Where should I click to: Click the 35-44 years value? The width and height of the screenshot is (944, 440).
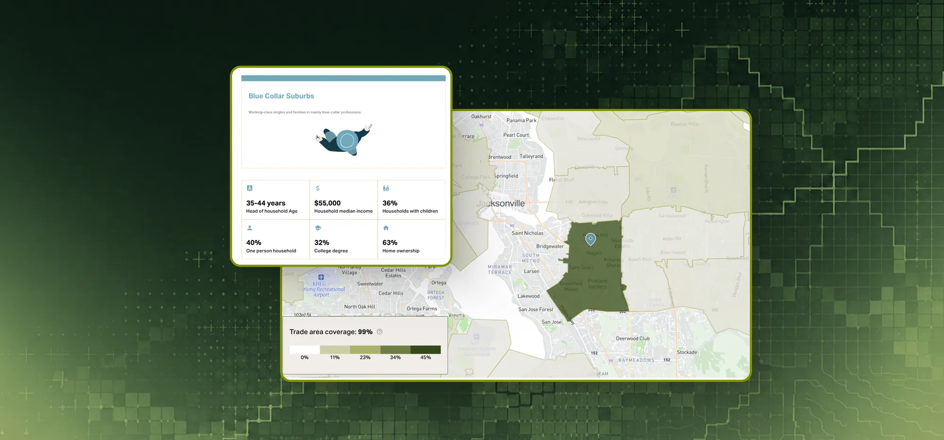(x=266, y=203)
